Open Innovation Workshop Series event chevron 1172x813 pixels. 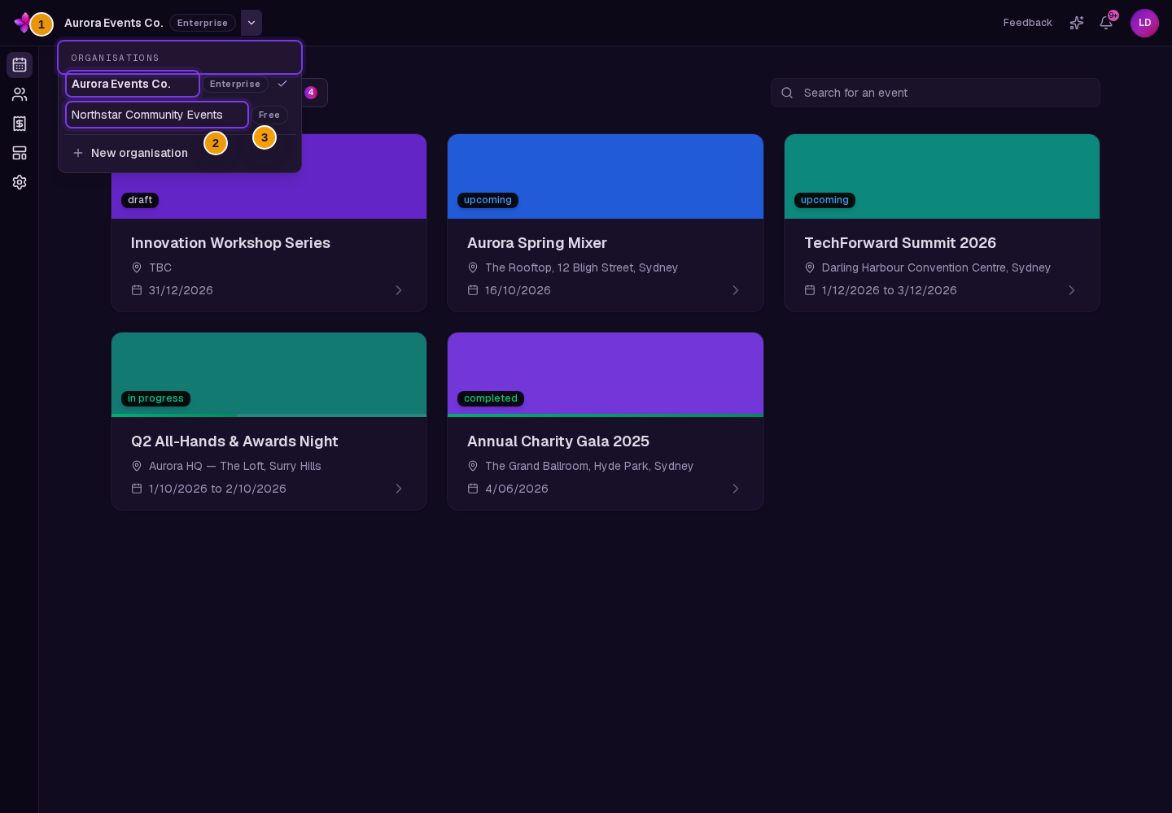click(399, 290)
